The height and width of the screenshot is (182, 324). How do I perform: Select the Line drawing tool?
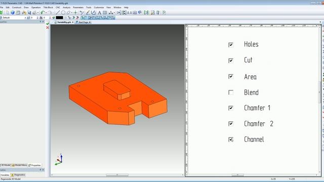tap(58, 13)
